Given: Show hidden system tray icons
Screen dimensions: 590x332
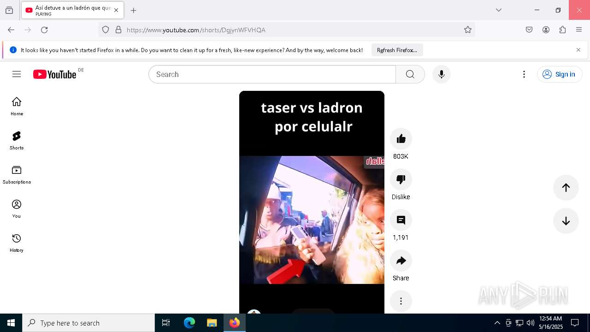Looking at the screenshot, I should coord(497,323).
